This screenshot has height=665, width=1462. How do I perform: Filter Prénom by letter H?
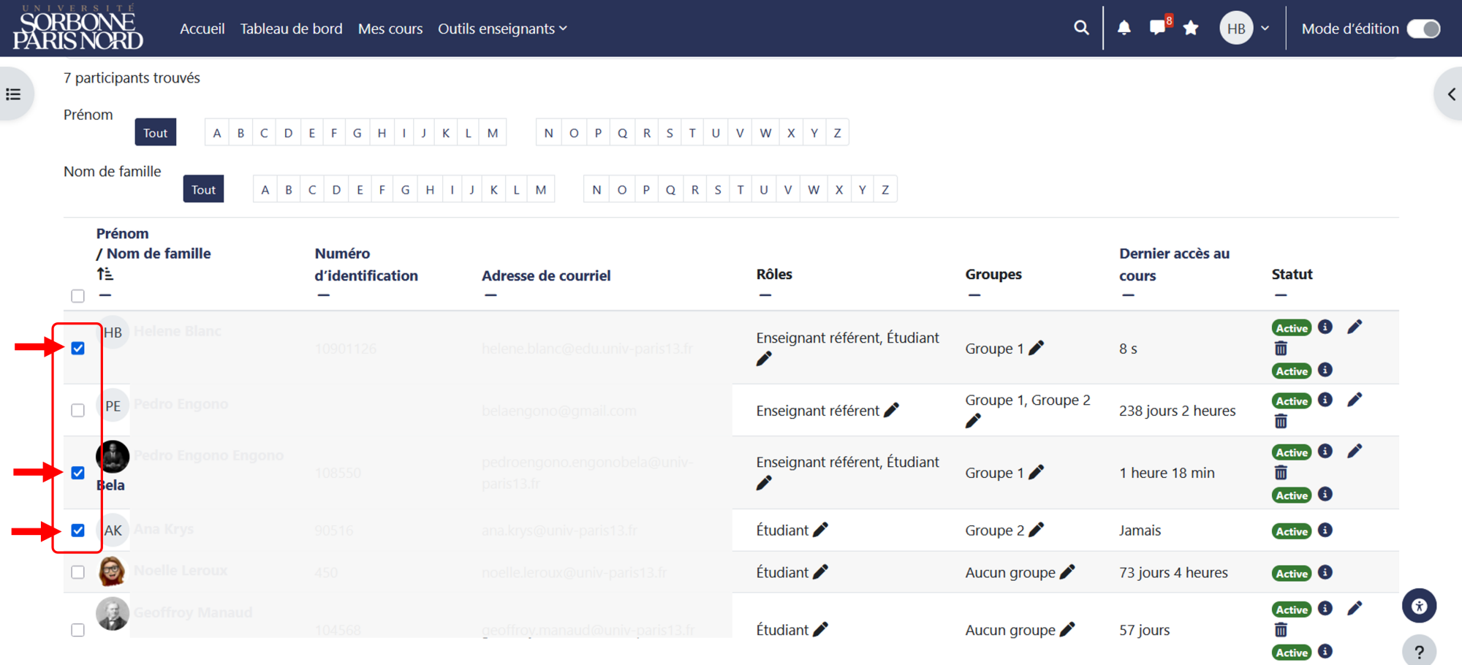click(382, 133)
